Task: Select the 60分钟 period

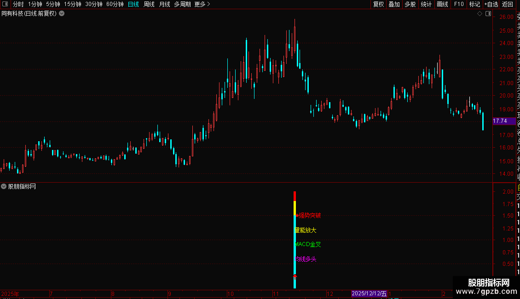Action: click(x=115, y=4)
